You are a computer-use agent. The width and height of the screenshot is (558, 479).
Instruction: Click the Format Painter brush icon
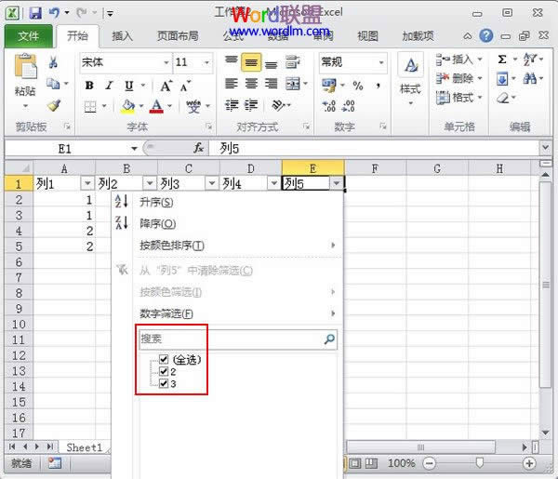tap(54, 105)
